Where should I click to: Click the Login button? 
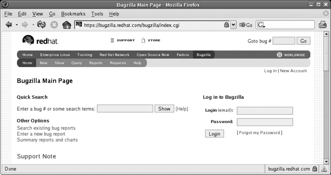[x=215, y=134]
